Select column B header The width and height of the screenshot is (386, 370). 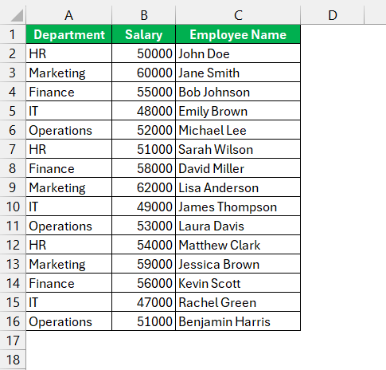[x=144, y=15]
